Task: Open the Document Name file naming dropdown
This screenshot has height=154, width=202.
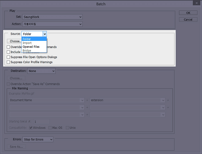Action: click(47, 100)
